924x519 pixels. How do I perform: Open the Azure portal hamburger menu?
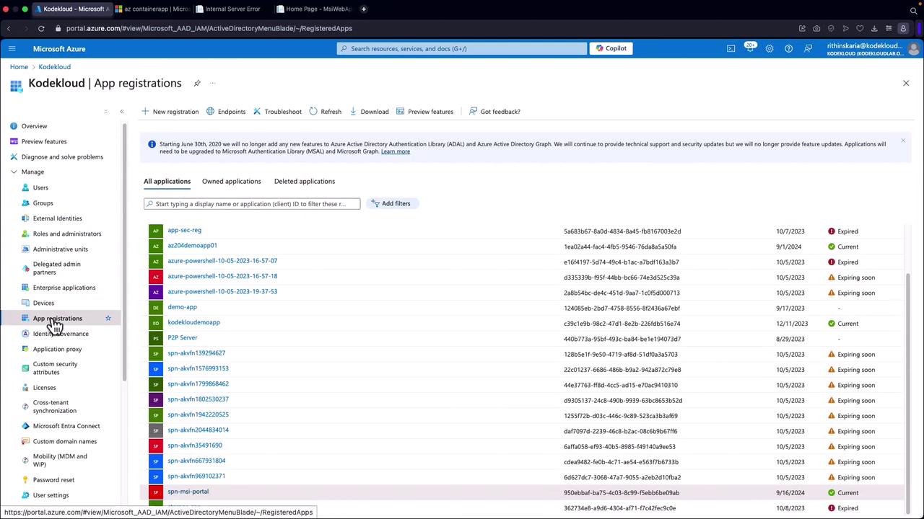click(12, 48)
